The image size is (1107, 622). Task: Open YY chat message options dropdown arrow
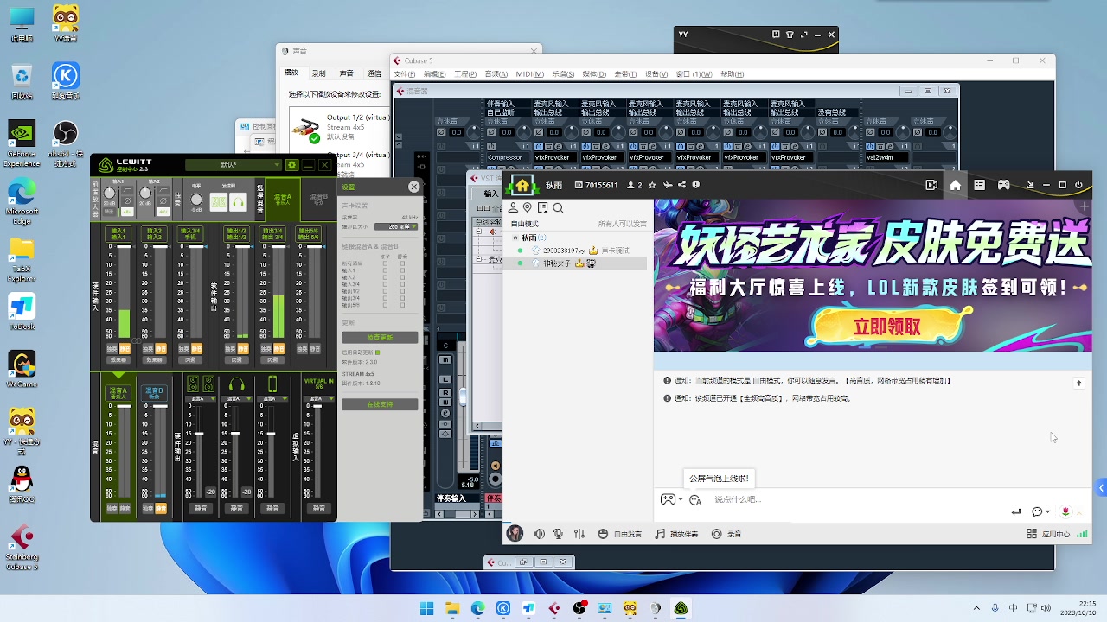point(1047,511)
